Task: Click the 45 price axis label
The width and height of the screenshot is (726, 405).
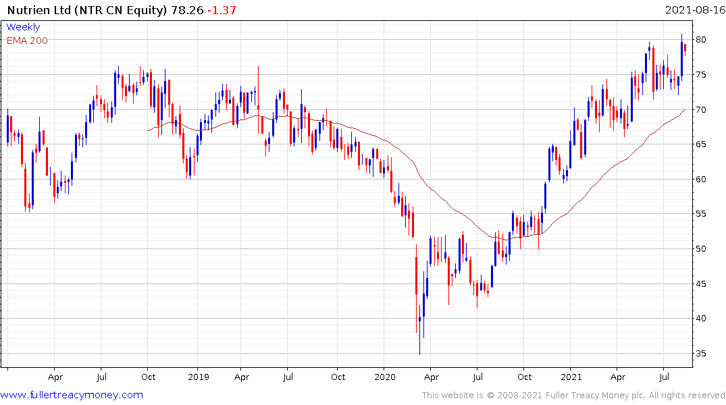Action: point(701,283)
